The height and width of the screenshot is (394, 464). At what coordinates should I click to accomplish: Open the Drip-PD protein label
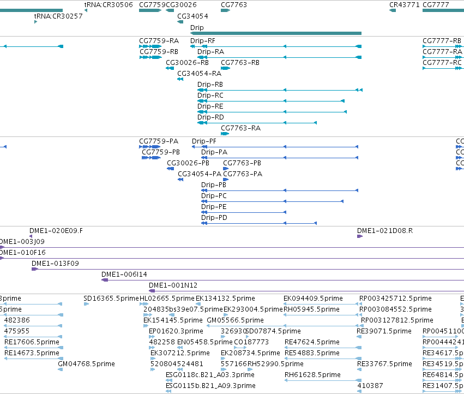pyautogui.click(x=214, y=218)
